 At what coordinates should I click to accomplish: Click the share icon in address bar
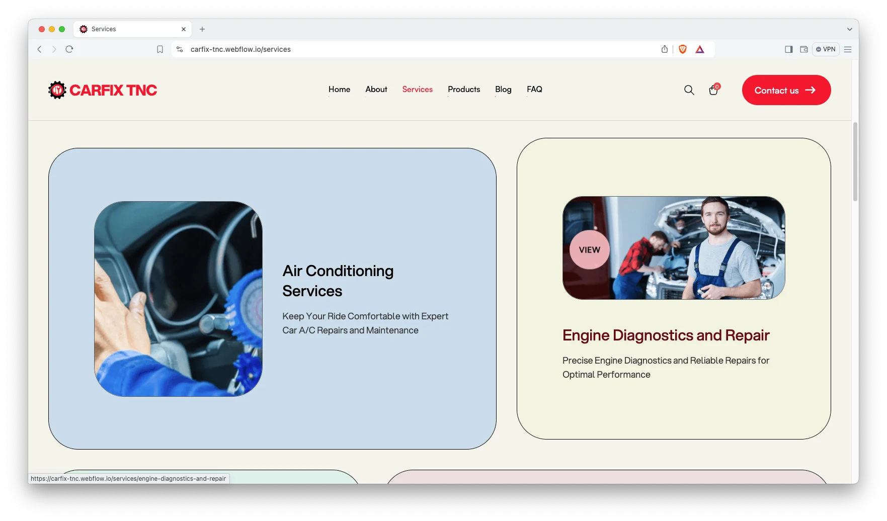pyautogui.click(x=665, y=49)
